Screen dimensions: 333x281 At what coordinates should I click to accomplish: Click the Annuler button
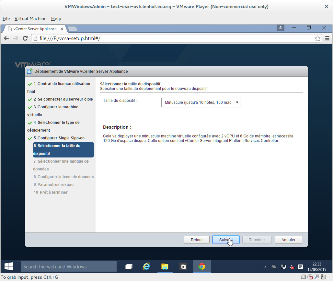click(288, 240)
